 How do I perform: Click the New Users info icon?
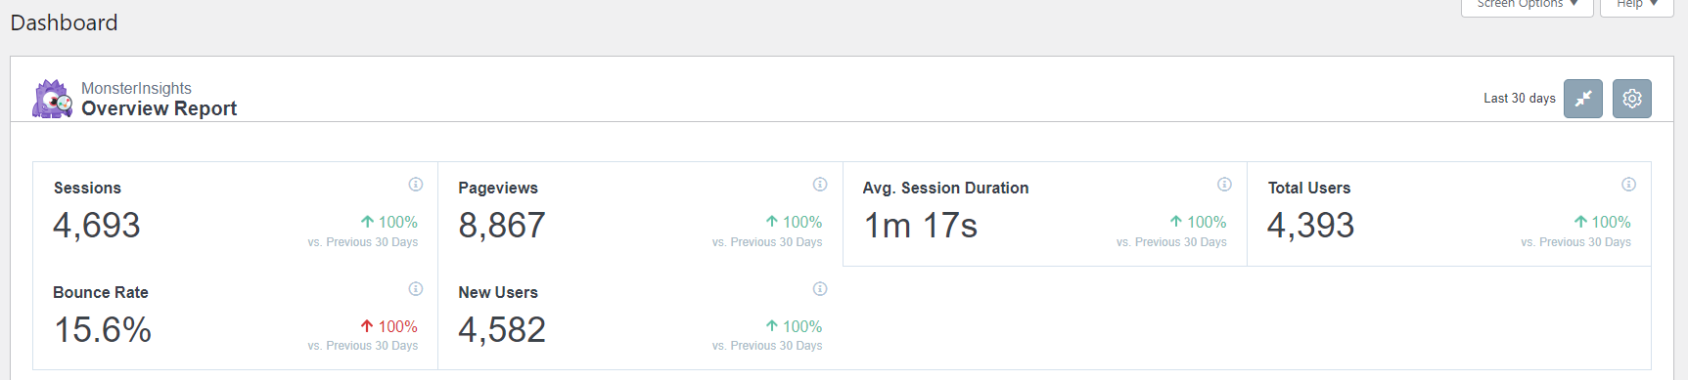click(820, 289)
